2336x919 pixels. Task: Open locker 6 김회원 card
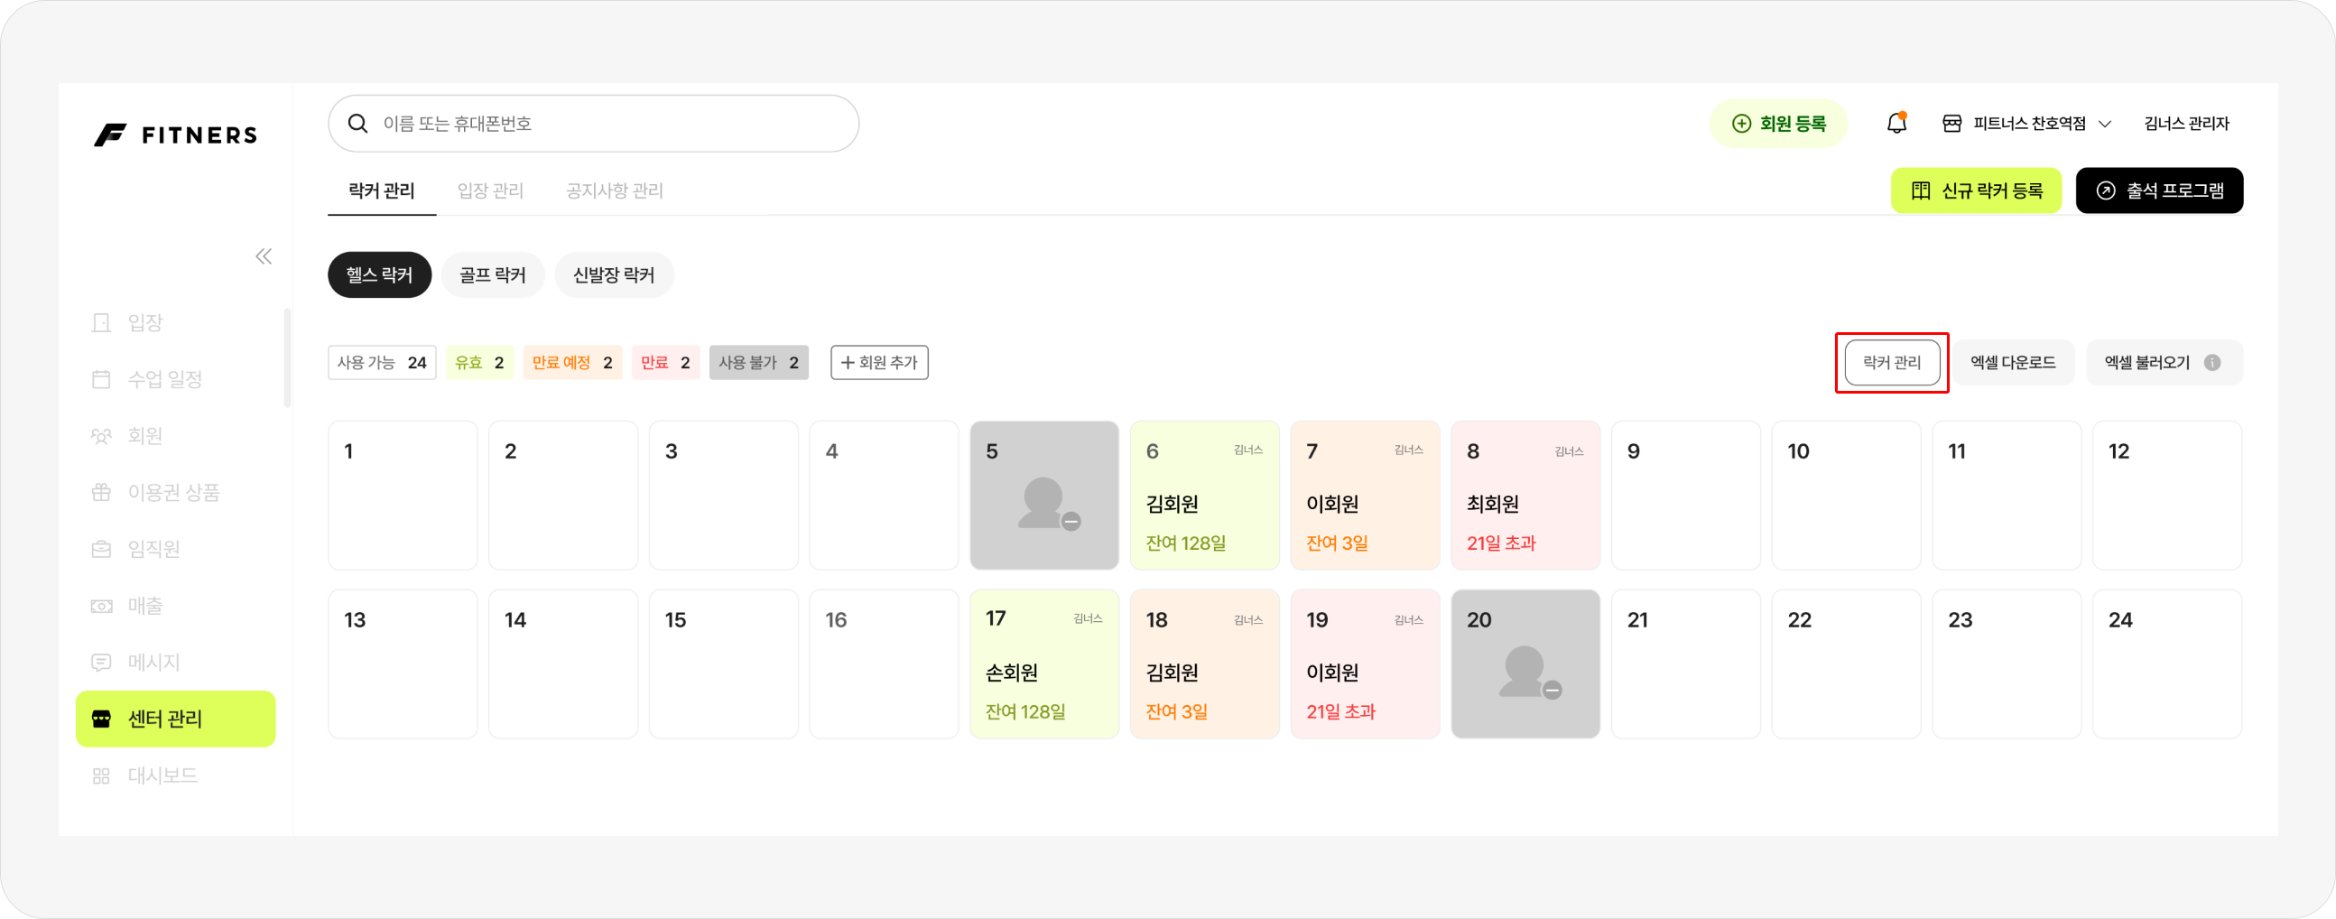pyautogui.click(x=1205, y=496)
